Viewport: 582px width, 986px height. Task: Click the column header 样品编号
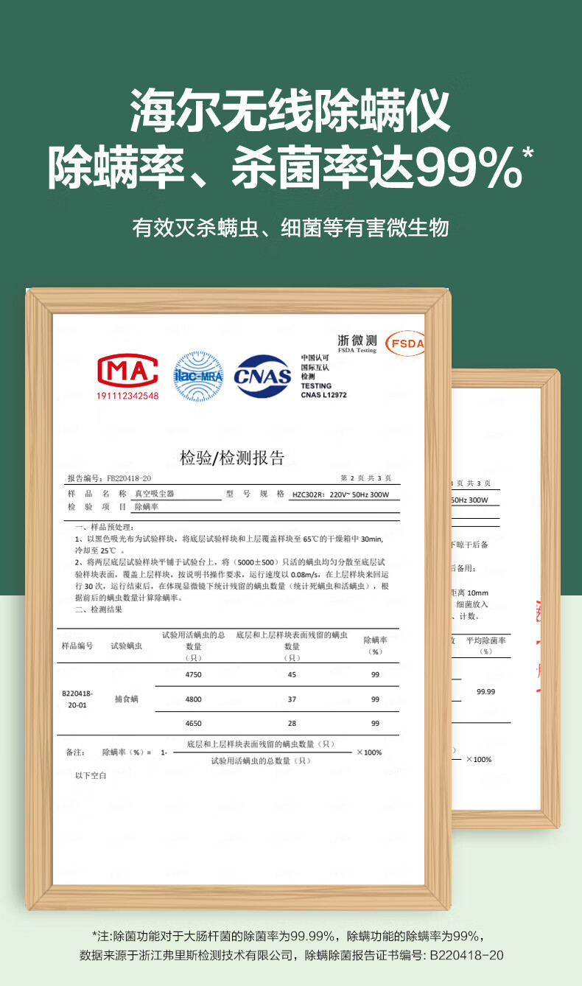tap(77, 645)
